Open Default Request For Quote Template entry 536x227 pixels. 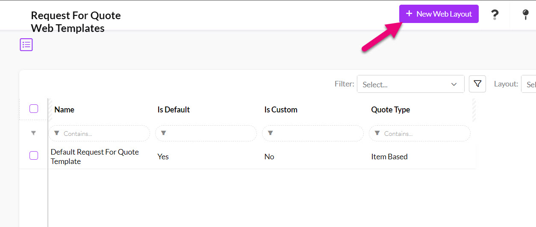(95, 157)
